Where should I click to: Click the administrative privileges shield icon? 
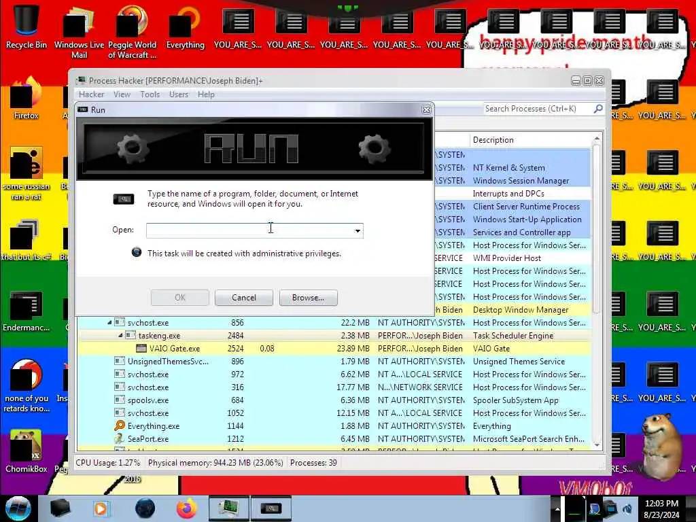pos(136,253)
